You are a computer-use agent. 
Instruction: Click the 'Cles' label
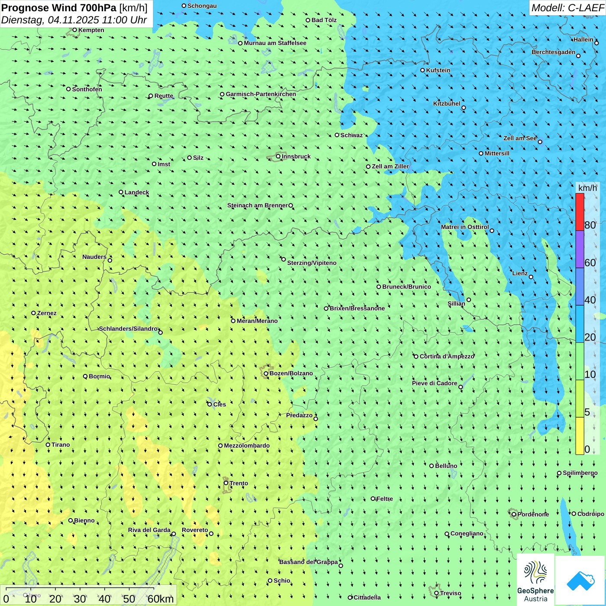(x=219, y=404)
